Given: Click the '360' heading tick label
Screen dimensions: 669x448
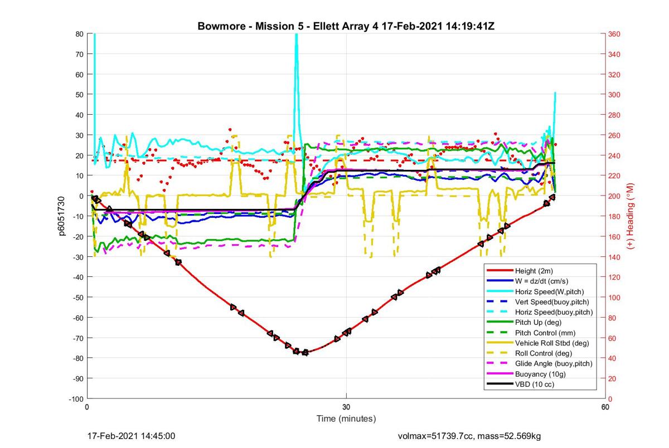Looking at the screenshot, I should pos(615,34).
